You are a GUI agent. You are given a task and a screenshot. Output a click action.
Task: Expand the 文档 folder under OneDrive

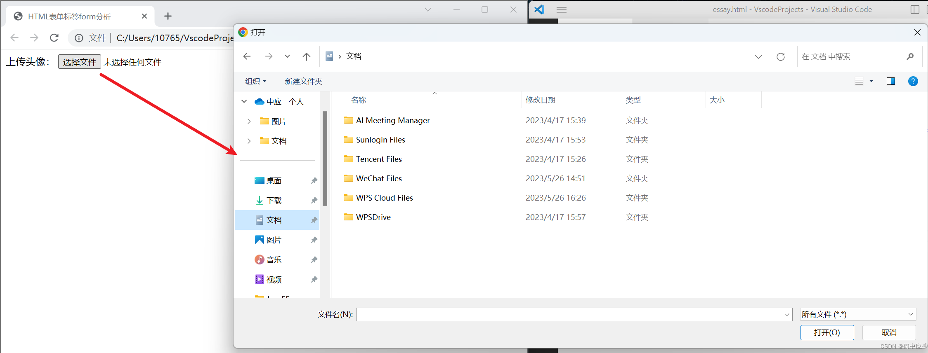[249, 141]
